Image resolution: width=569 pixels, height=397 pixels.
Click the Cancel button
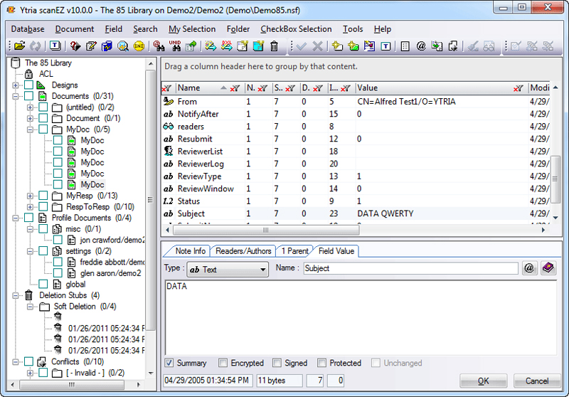pyautogui.click(x=537, y=381)
